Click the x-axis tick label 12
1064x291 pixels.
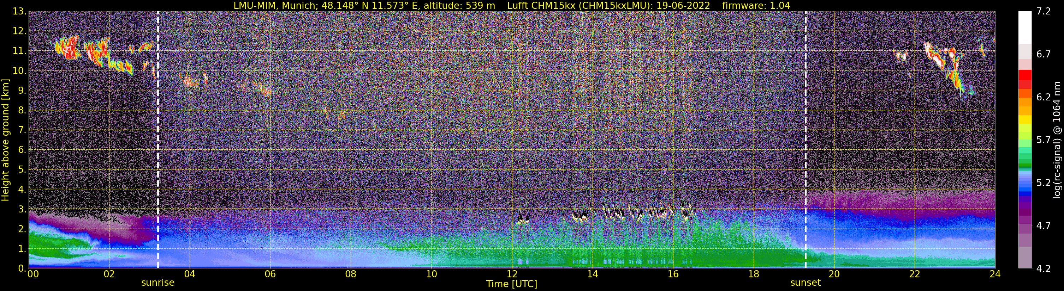[x=512, y=274]
